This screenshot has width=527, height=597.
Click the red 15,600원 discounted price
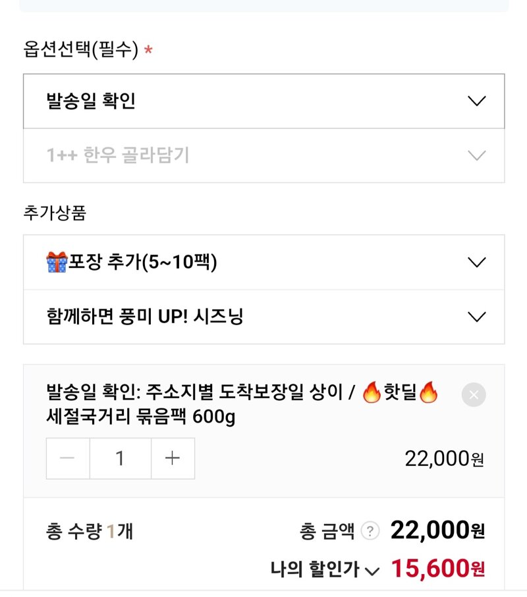[x=438, y=569]
